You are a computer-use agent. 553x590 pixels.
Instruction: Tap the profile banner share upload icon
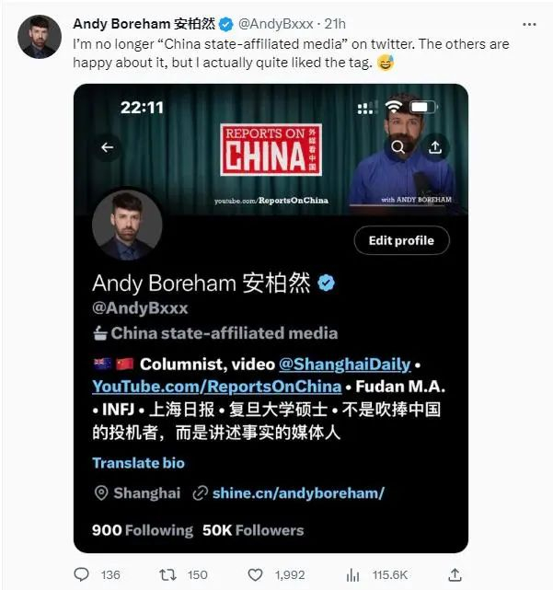coord(435,147)
